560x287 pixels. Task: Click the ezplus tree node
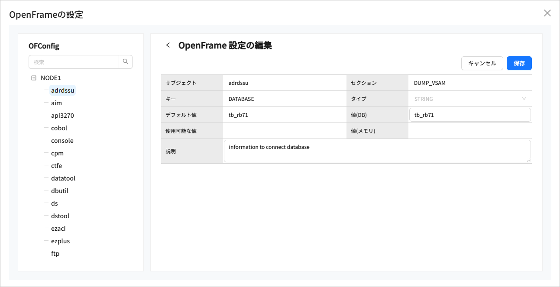click(x=60, y=241)
